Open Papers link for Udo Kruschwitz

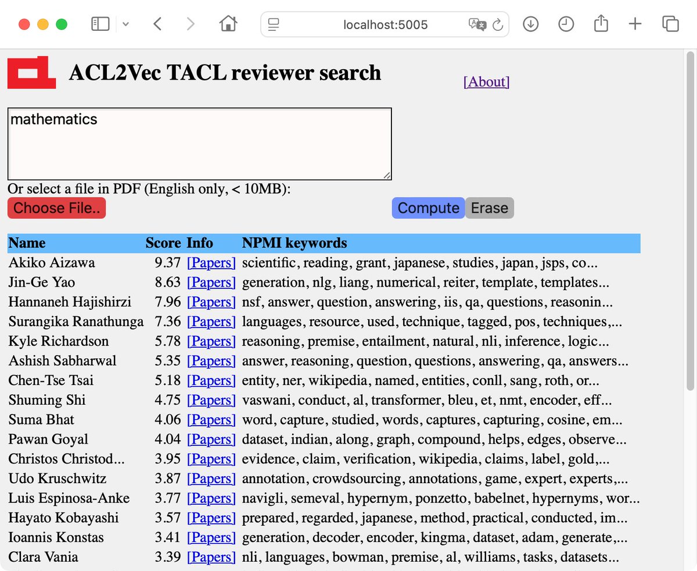point(211,479)
